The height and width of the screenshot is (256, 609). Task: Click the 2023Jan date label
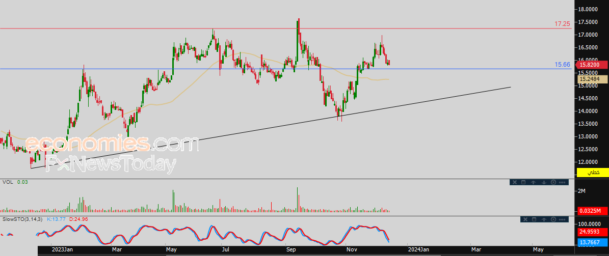click(63, 249)
